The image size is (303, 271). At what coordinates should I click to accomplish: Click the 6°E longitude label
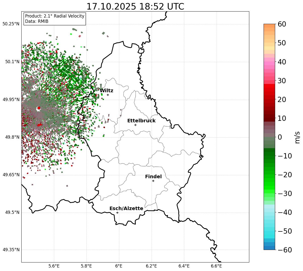119,266
